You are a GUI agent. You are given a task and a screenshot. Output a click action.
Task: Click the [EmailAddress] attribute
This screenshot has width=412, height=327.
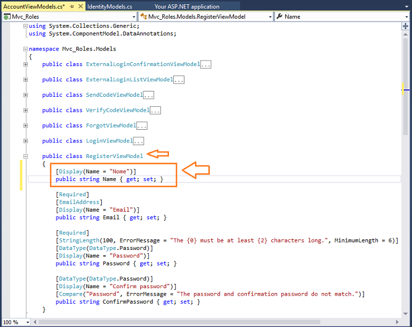point(79,202)
